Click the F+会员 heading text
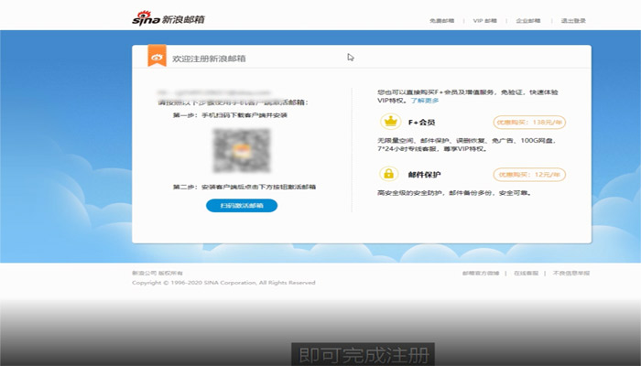 [421, 122]
